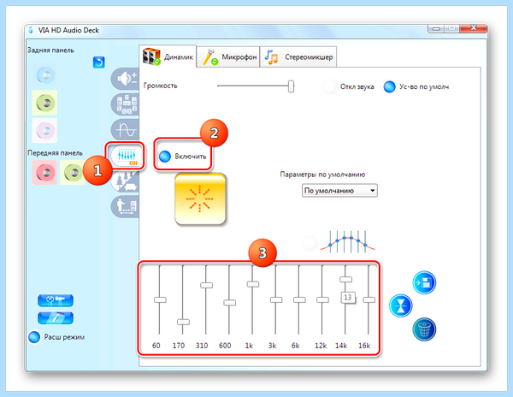Click the blue rear panel jack
The width and height of the screenshot is (513, 397).
click(44, 75)
